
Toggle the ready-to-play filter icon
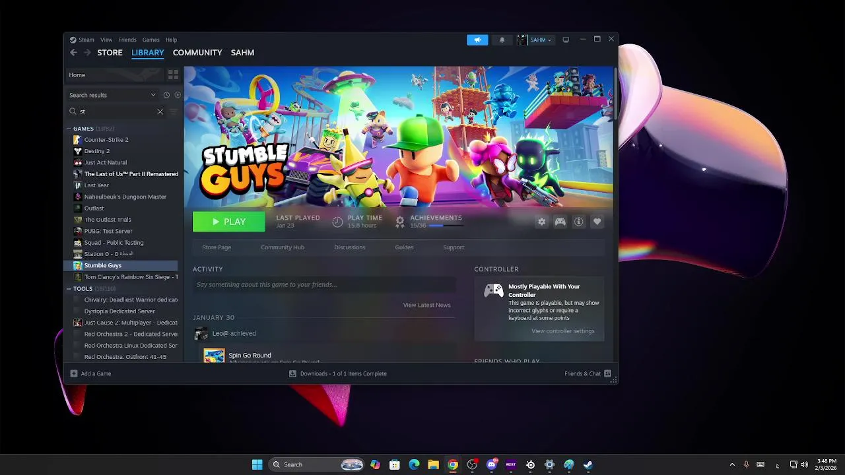pyautogui.click(x=178, y=95)
